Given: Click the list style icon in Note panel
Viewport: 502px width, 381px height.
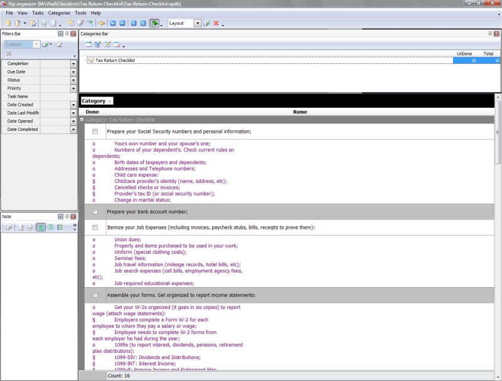Looking at the screenshot, I should coord(60,227).
